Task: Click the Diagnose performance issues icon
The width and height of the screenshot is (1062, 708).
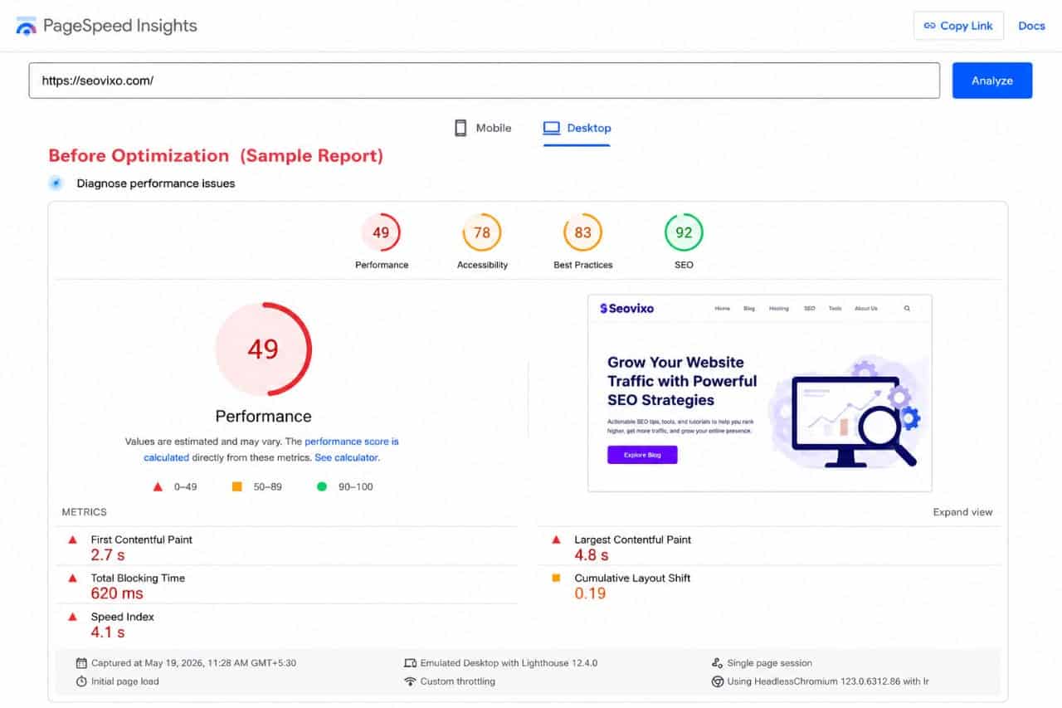Action: (x=56, y=183)
